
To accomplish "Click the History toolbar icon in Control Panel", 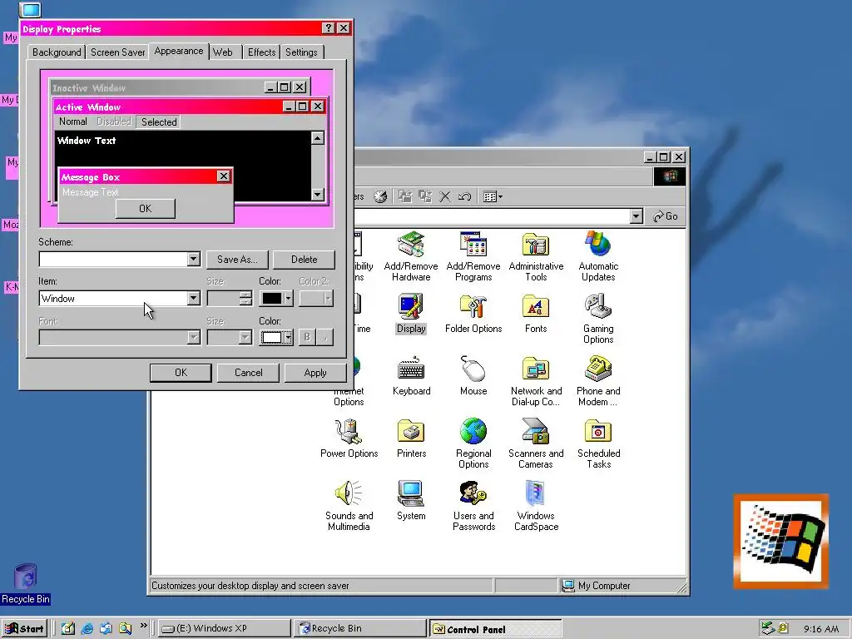I will 380,196.
